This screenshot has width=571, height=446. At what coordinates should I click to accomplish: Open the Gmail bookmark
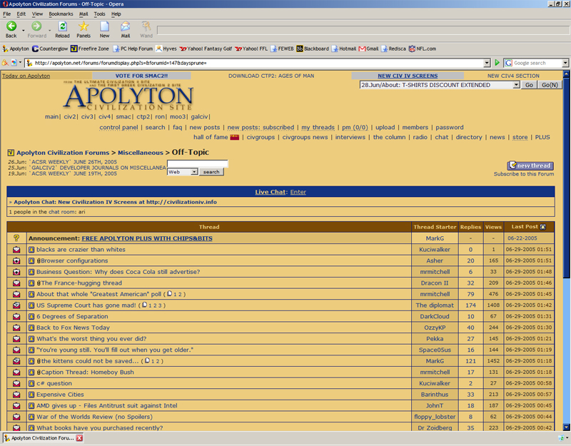click(368, 49)
